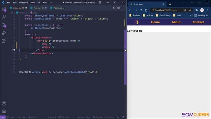
Task: Click the address bar showing localhost:3000/contact
Action: point(167,10)
